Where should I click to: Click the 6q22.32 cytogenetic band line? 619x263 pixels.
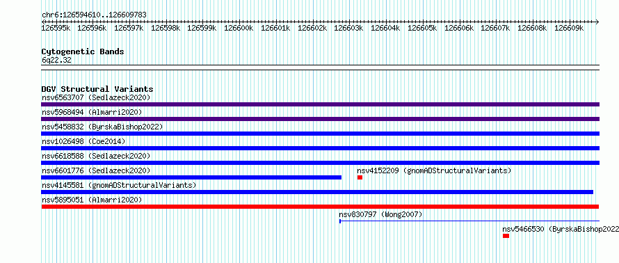320,67
